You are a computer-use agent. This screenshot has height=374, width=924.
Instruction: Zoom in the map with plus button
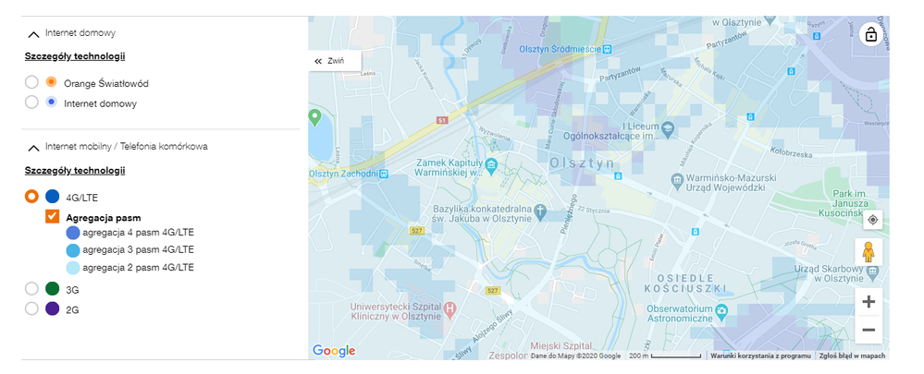click(869, 301)
